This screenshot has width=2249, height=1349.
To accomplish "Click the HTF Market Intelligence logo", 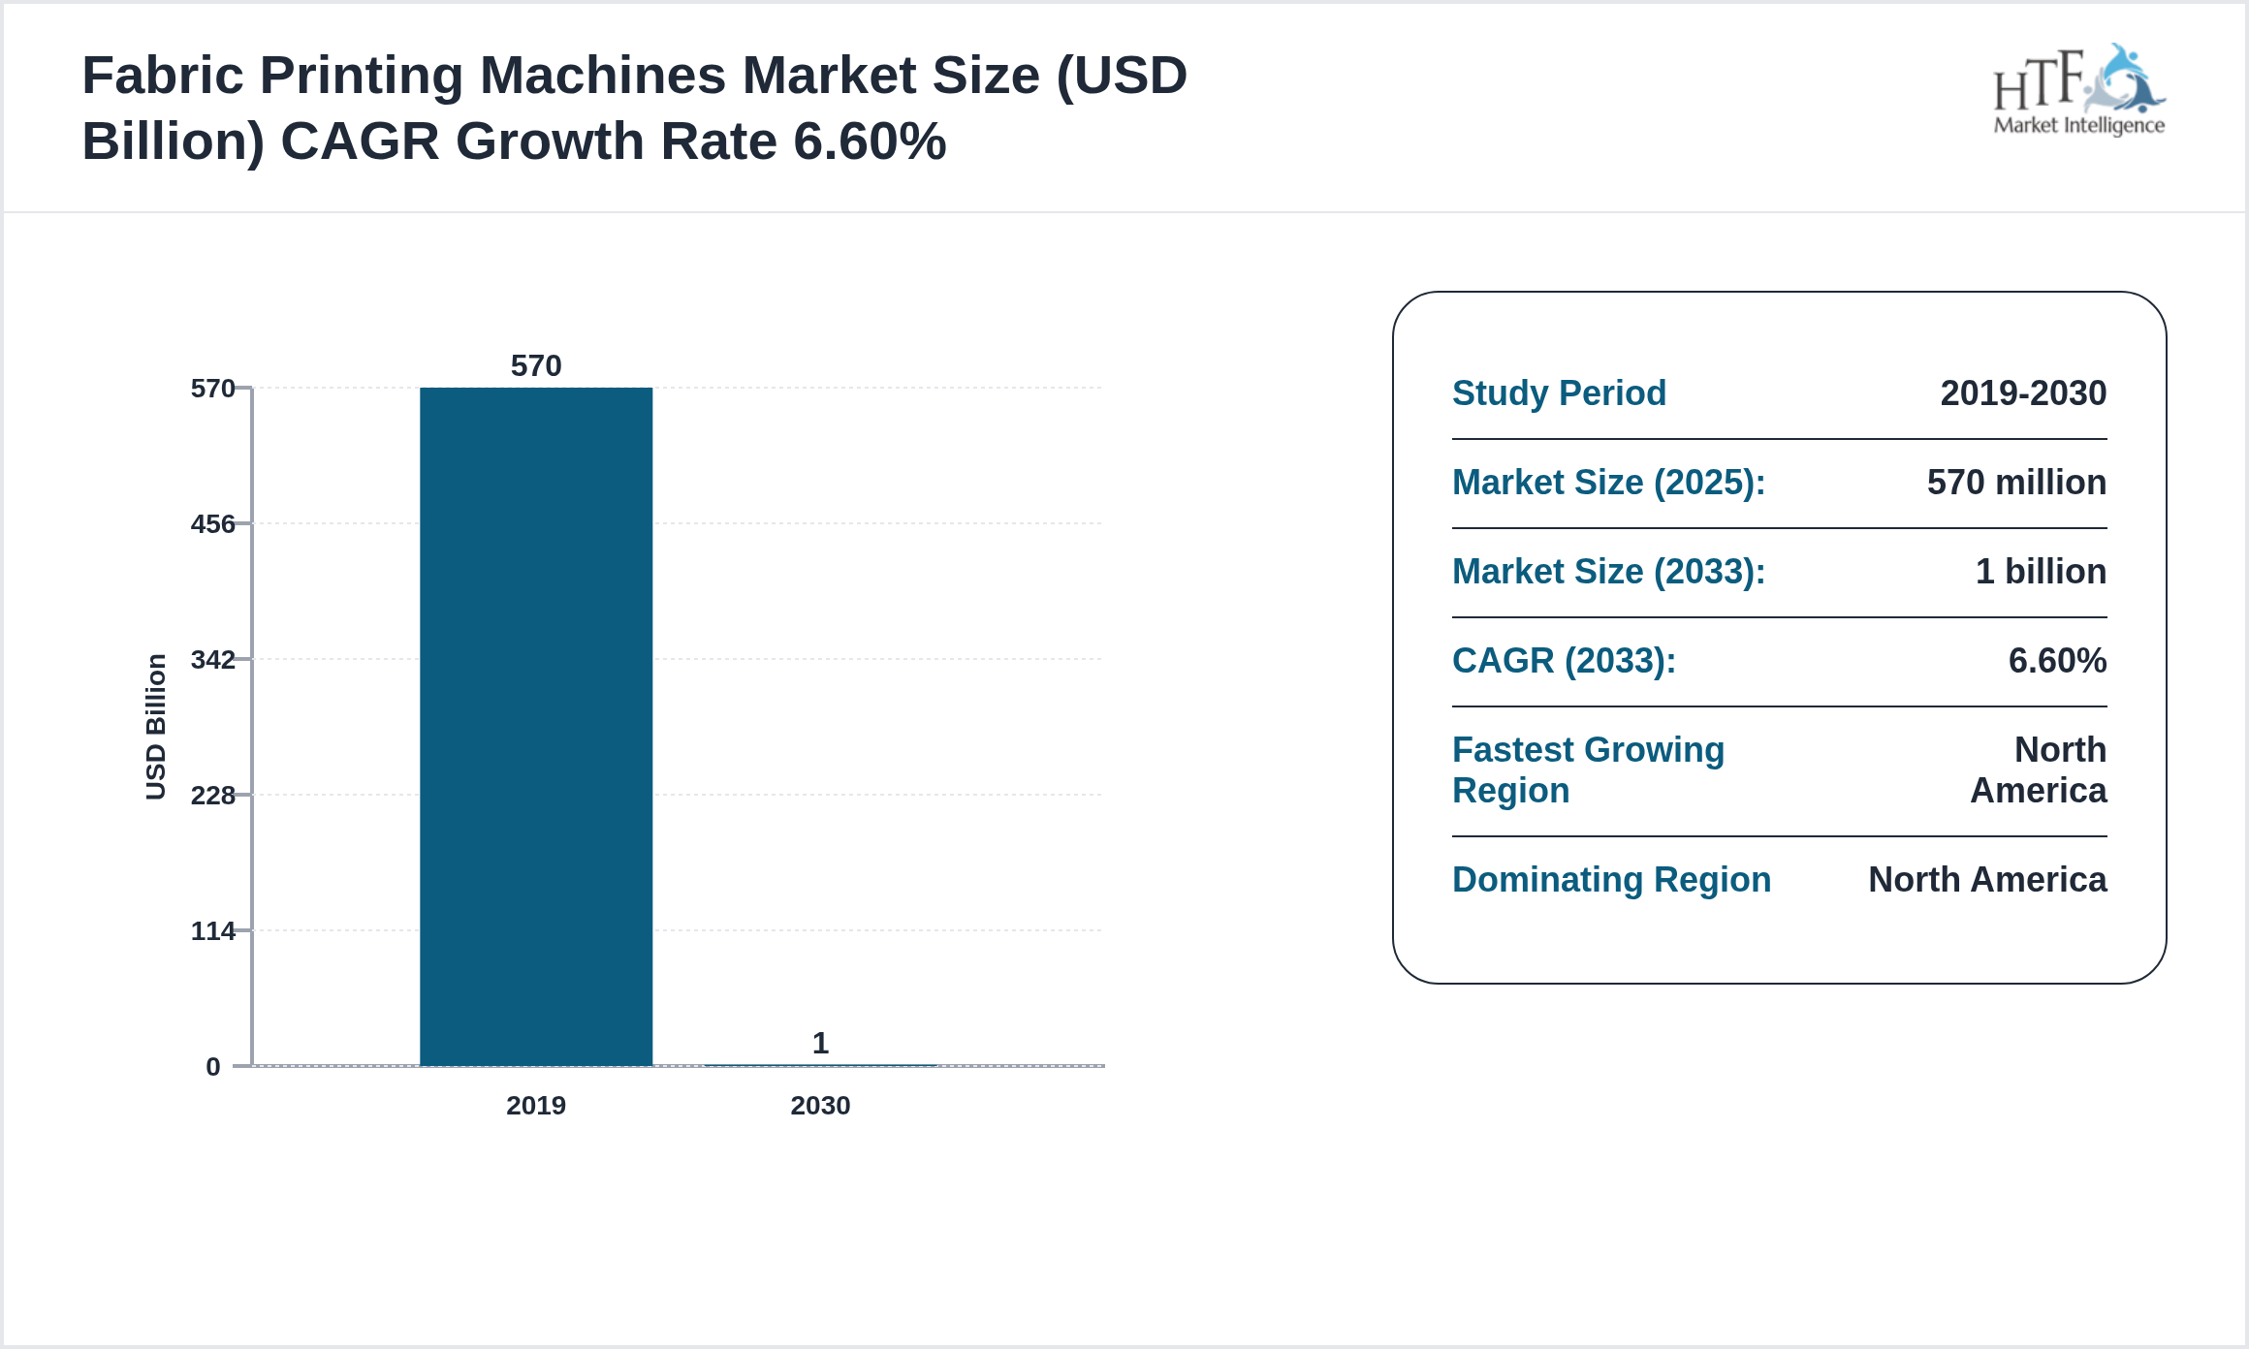I will tap(2078, 89).
